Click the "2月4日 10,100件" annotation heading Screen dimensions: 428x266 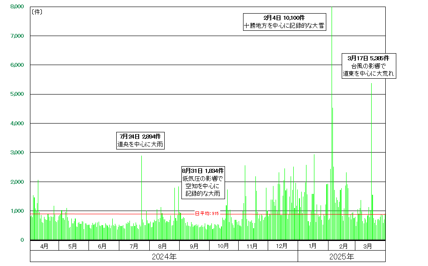[284, 18]
